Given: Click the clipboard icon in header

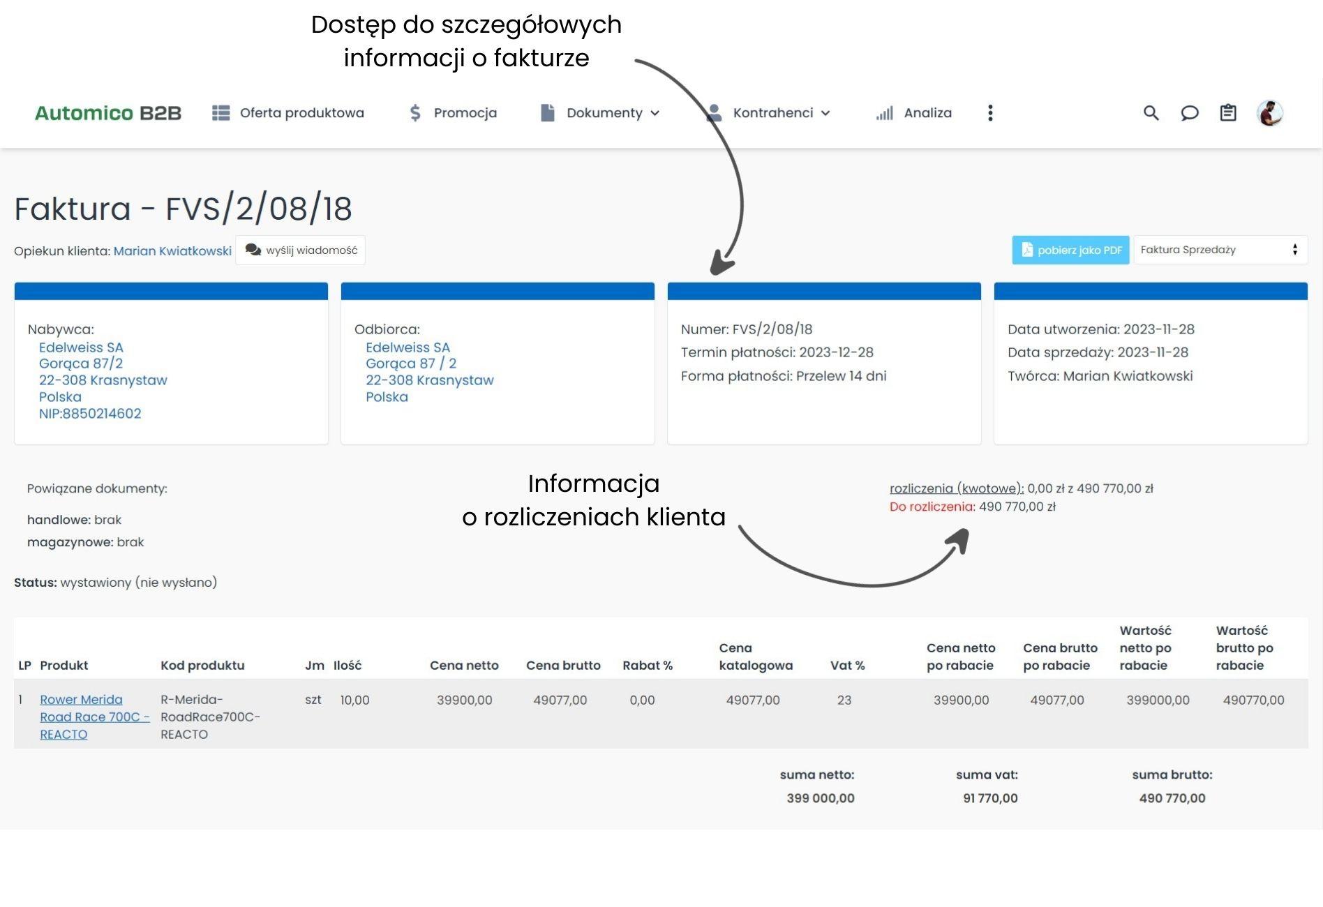Looking at the screenshot, I should (1227, 113).
